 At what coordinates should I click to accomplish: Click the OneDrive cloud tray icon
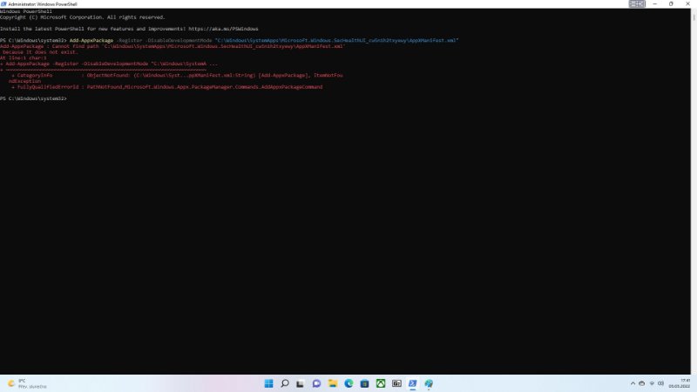point(641,383)
